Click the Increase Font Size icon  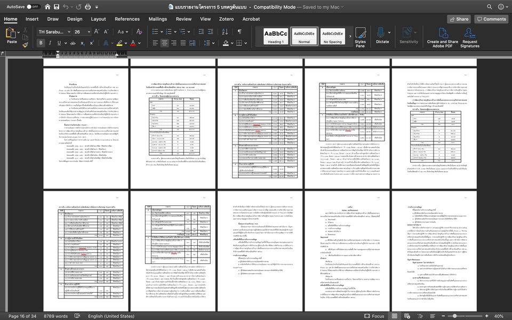coord(97,31)
